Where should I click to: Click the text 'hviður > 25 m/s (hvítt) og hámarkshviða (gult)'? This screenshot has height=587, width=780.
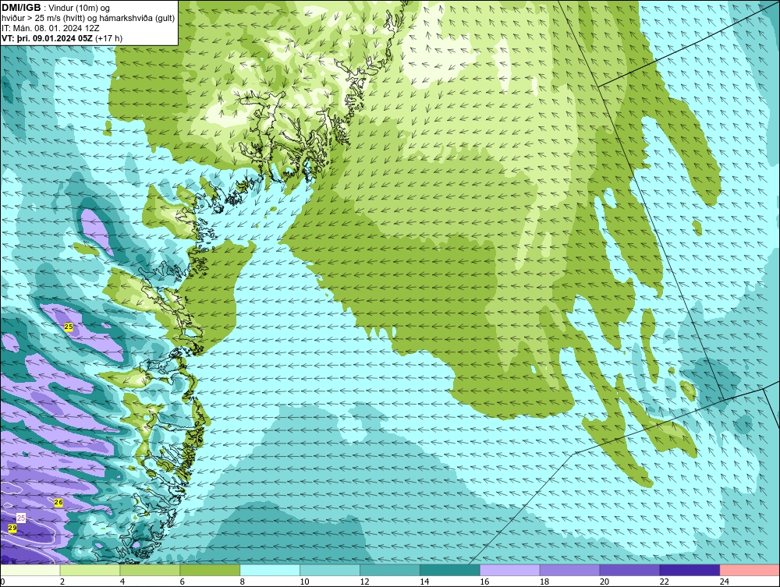pos(88,18)
